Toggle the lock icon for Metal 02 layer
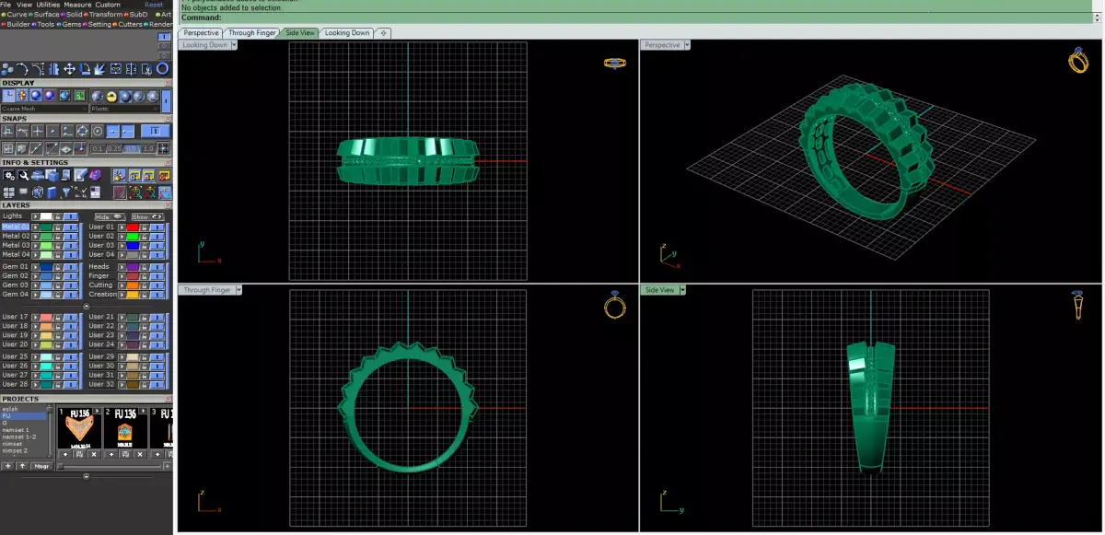 [58, 237]
